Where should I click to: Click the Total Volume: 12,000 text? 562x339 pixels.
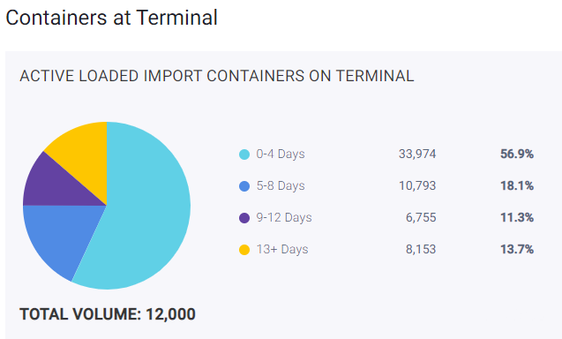(108, 314)
